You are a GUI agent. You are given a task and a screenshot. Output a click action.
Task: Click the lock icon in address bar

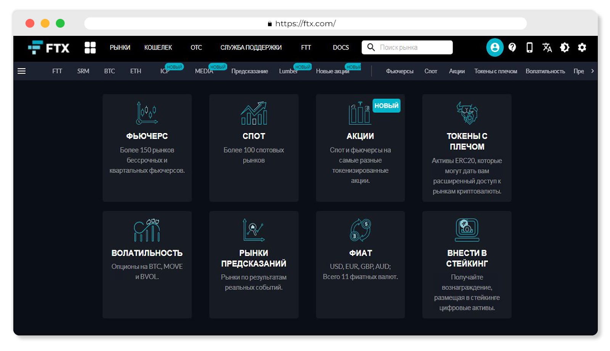tap(270, 24)
